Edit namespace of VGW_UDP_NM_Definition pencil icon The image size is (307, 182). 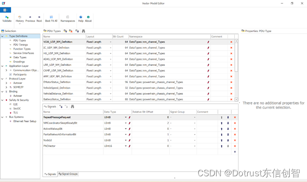pos(208,42)
